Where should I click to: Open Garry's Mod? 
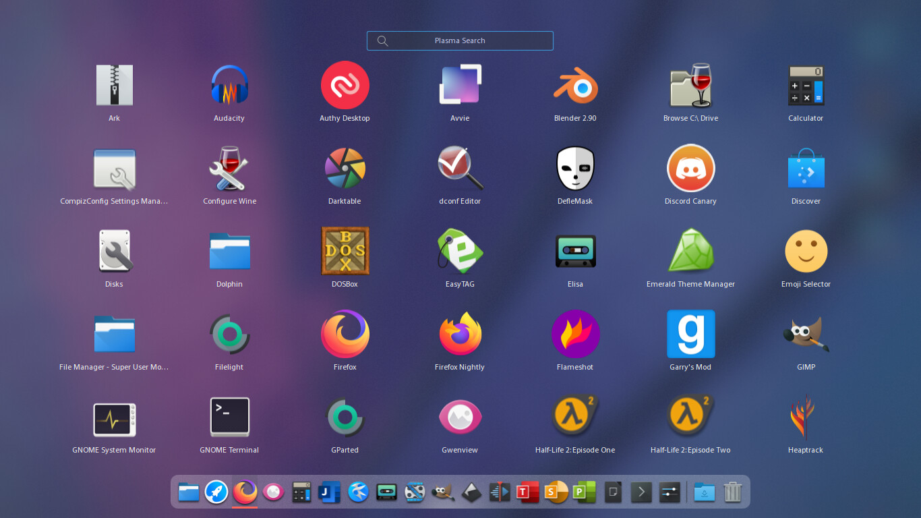point(690,335)
